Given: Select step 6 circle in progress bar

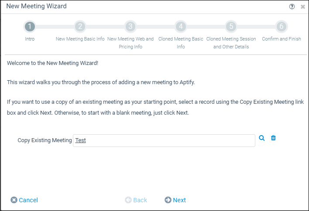Looking at the screenshot, I should click(282, 26).
